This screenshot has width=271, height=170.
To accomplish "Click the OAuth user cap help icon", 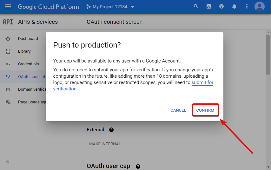I will coord(138,166).
